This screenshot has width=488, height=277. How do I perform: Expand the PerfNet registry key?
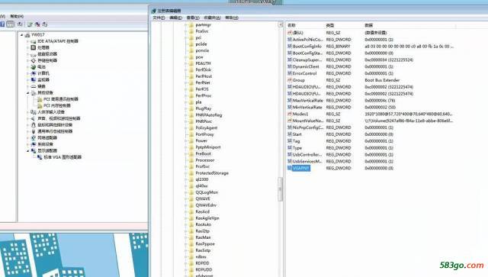[x=186, y=83]
